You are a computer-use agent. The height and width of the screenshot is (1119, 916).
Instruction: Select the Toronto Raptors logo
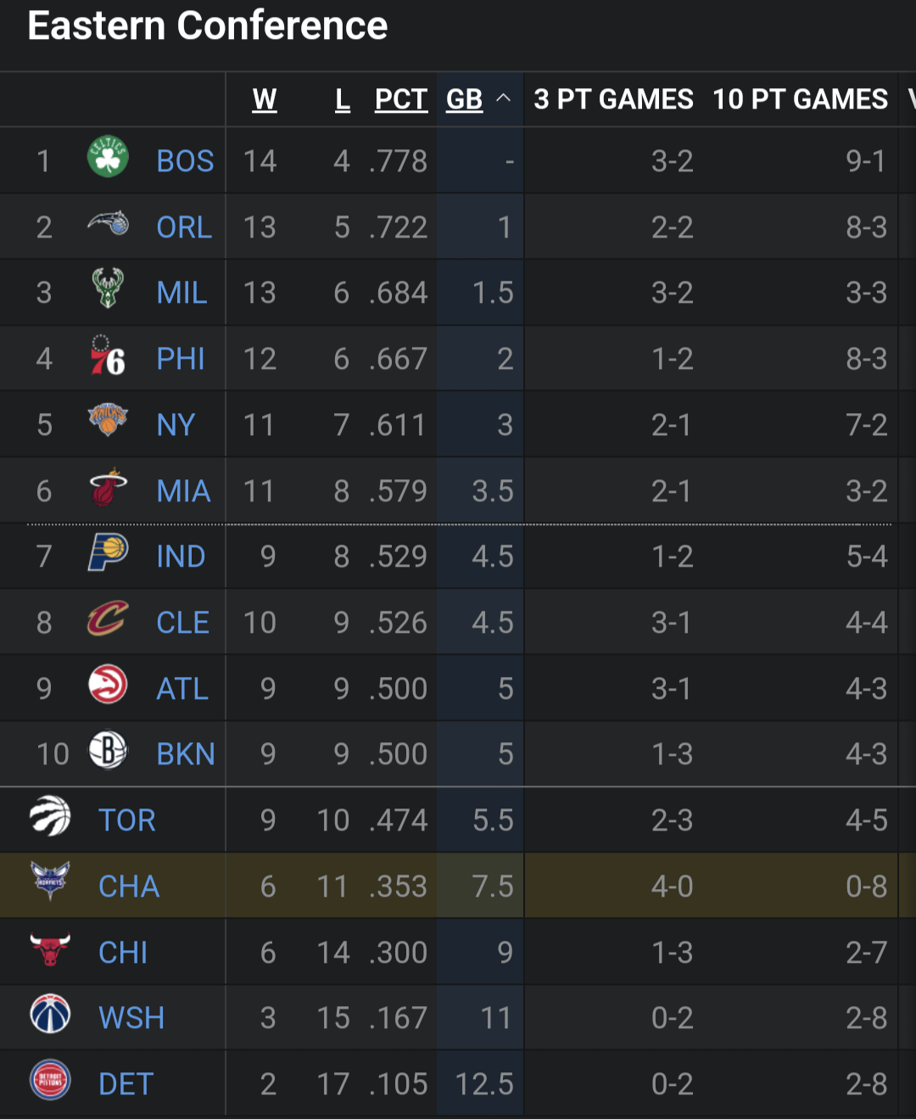coord(50,817)
